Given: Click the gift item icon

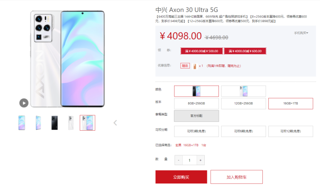Looking at the screenshot, I should pos(195,66).
